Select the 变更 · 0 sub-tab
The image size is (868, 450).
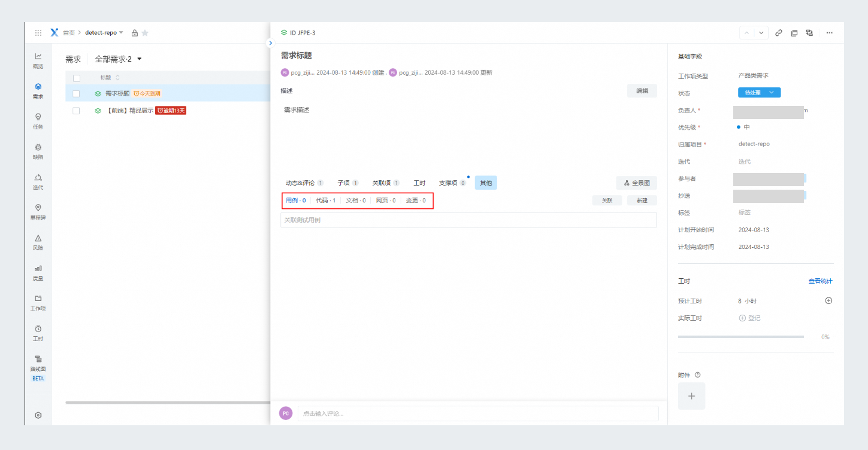point(416,200)
